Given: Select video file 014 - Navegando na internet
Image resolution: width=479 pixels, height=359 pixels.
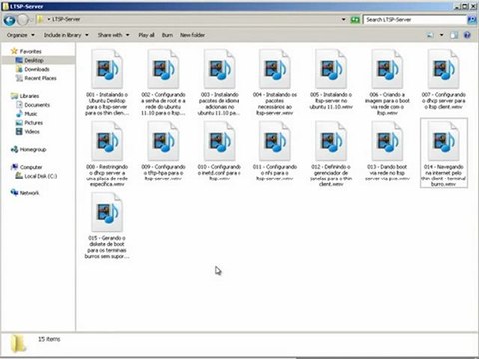Looking at the screenshot, I should click(x=444, y=154).
